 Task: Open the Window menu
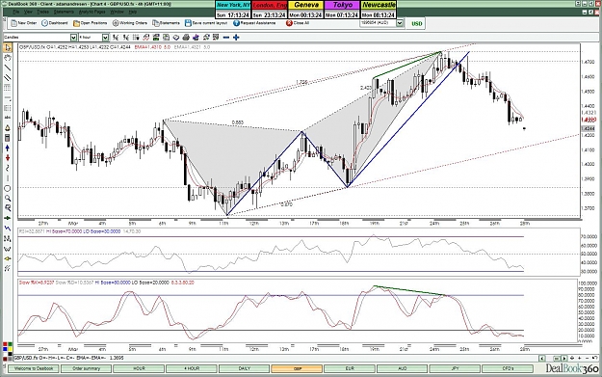(x=117, y=12)
